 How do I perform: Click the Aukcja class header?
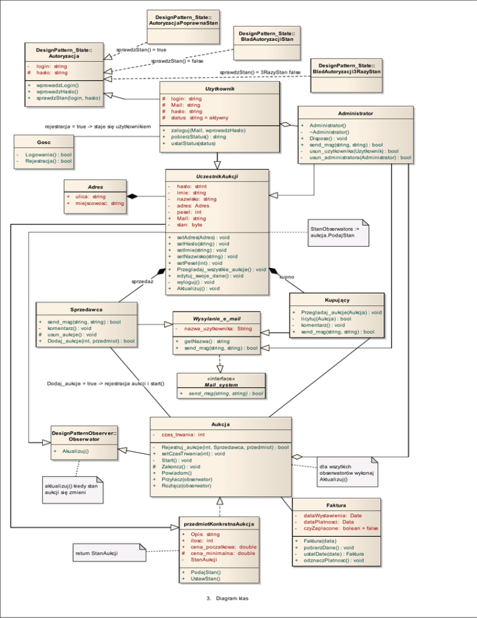(x=220, y=424)
